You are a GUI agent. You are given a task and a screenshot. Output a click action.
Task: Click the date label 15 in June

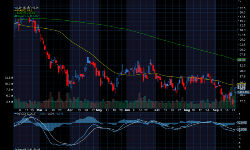point(140,110)
